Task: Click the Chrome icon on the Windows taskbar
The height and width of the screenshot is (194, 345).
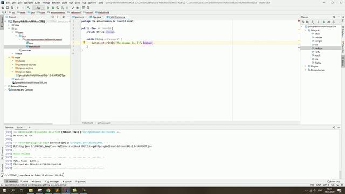Action: (x=48, y=190)
